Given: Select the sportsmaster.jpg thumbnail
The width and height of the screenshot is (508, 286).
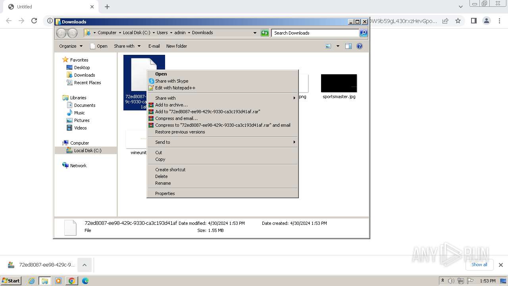Looking at the screenshot, I should (339, 83).
